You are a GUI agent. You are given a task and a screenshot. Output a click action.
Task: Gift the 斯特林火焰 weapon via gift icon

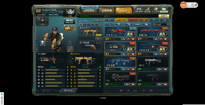pyautogui.click(x=128, y=39)
